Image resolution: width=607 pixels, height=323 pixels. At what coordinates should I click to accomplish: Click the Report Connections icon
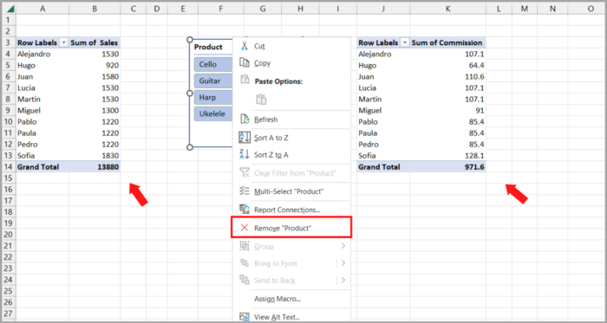(245, 210)
